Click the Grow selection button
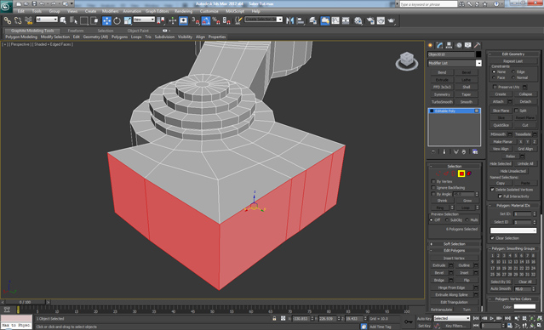 pos(467,201)
